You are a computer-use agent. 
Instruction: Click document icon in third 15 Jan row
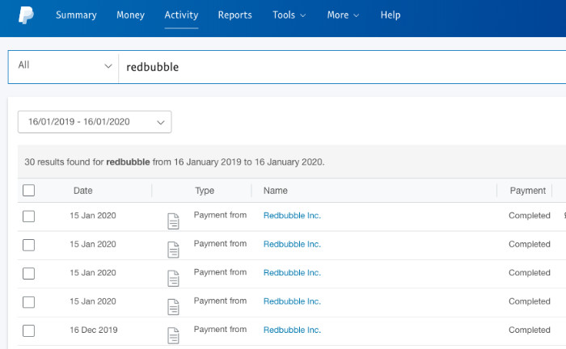coord(172,278)
